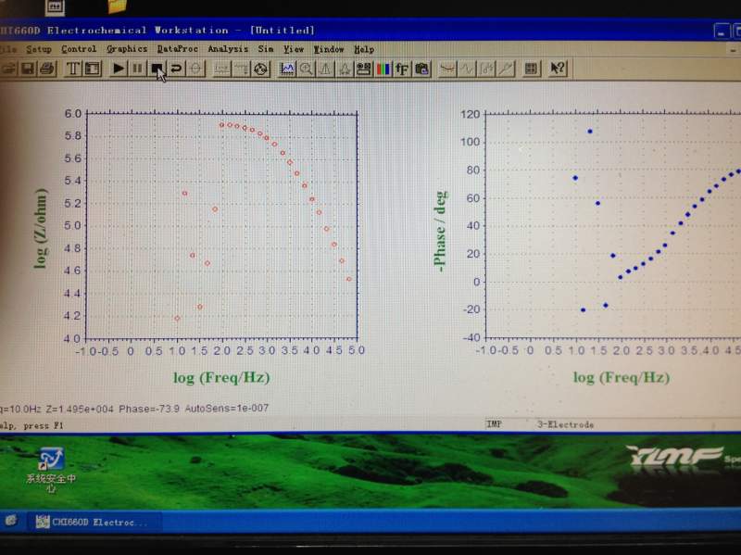Click the Zero current toolbar icon
This screenshot has width=741, height=555.
[195, 69]
